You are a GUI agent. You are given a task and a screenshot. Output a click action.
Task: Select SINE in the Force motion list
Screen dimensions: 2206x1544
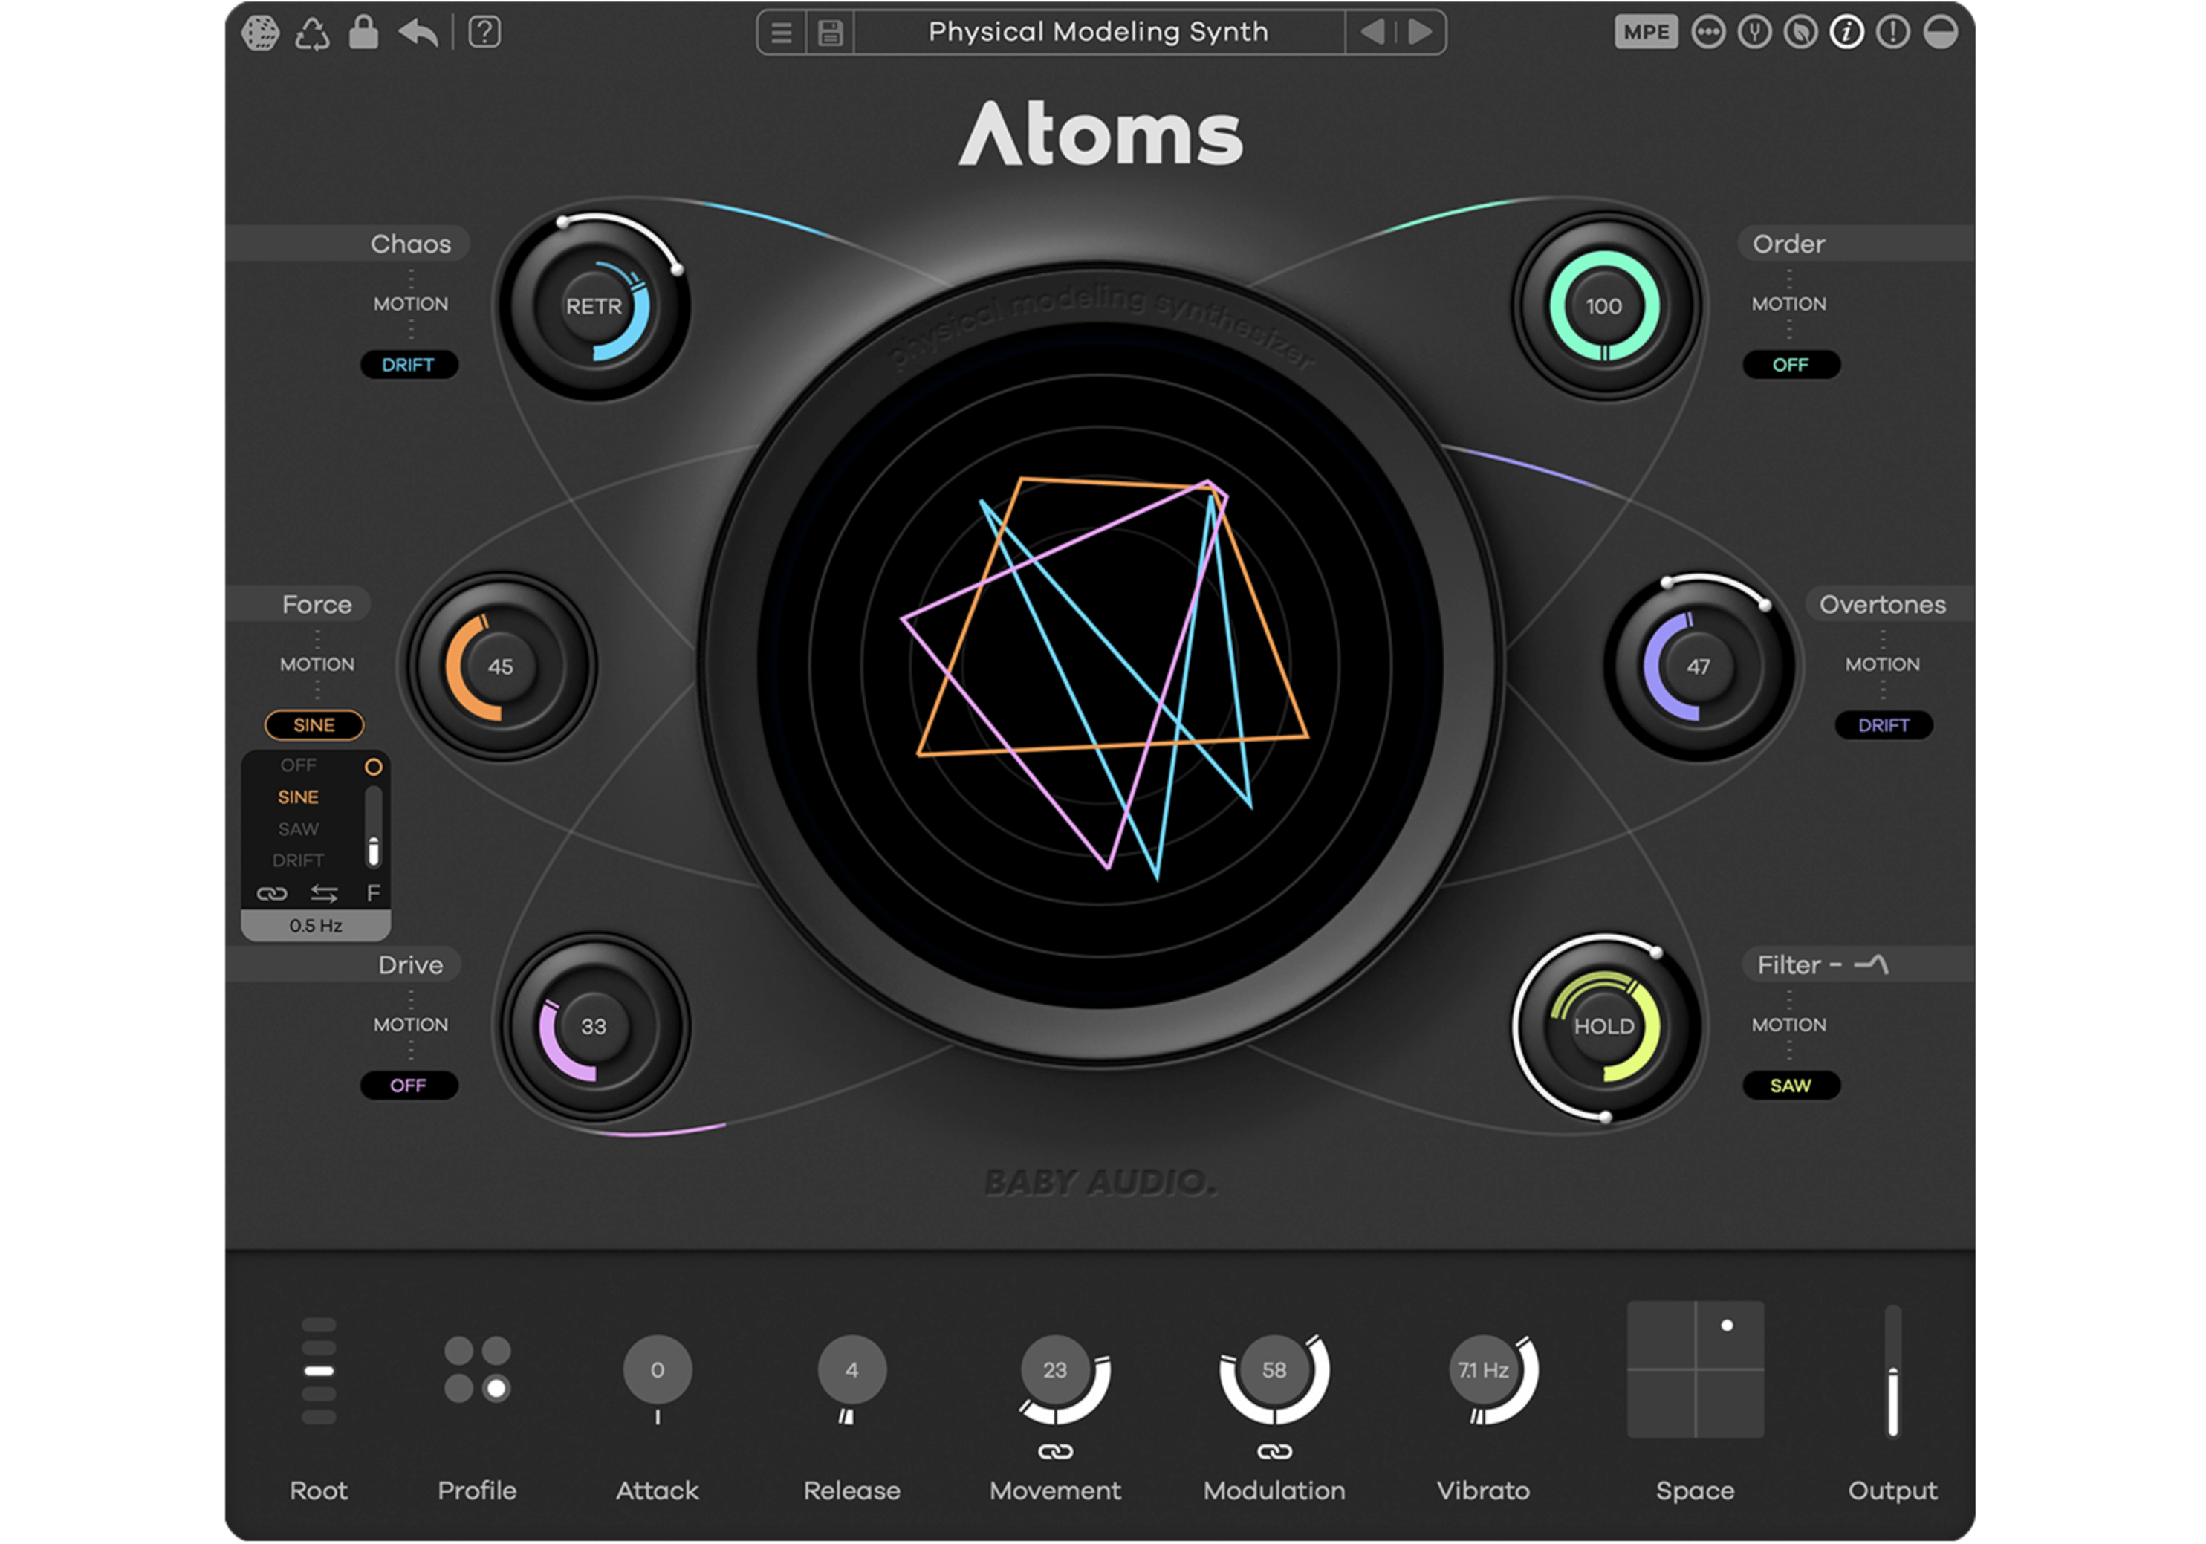299,797
